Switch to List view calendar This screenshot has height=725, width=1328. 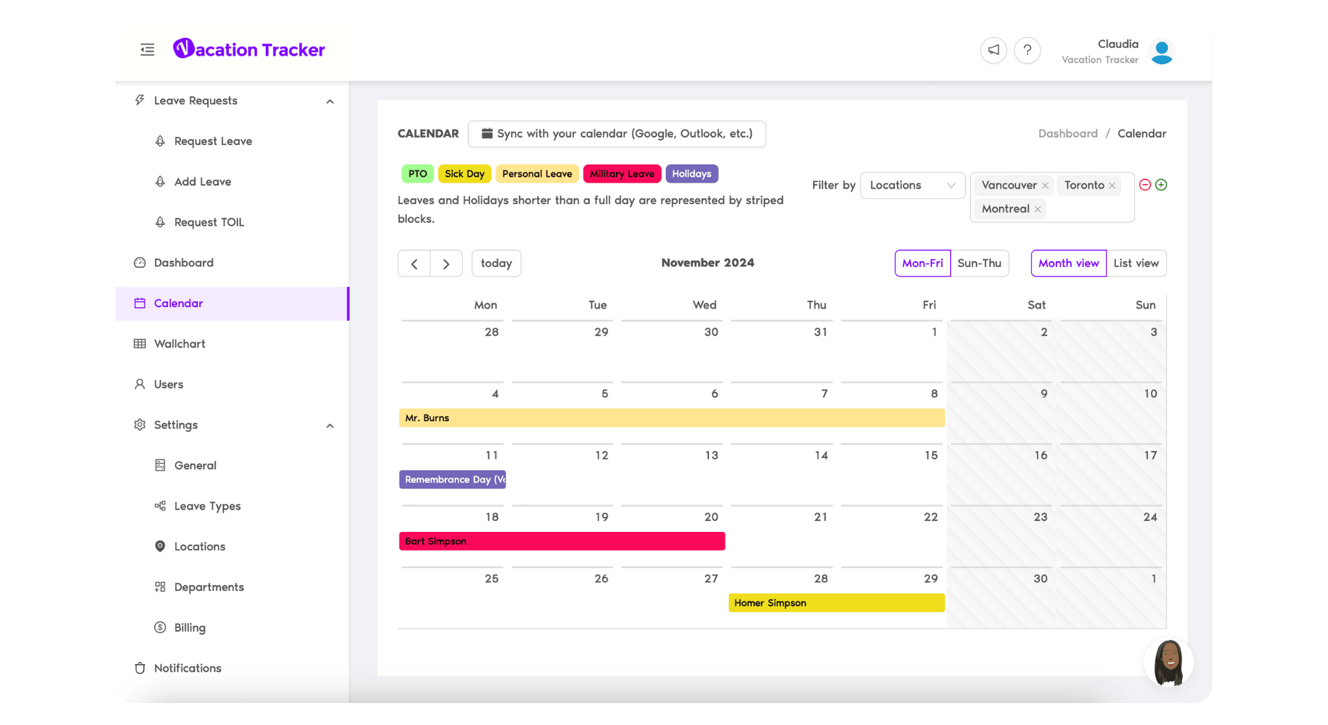(1135, 262)
